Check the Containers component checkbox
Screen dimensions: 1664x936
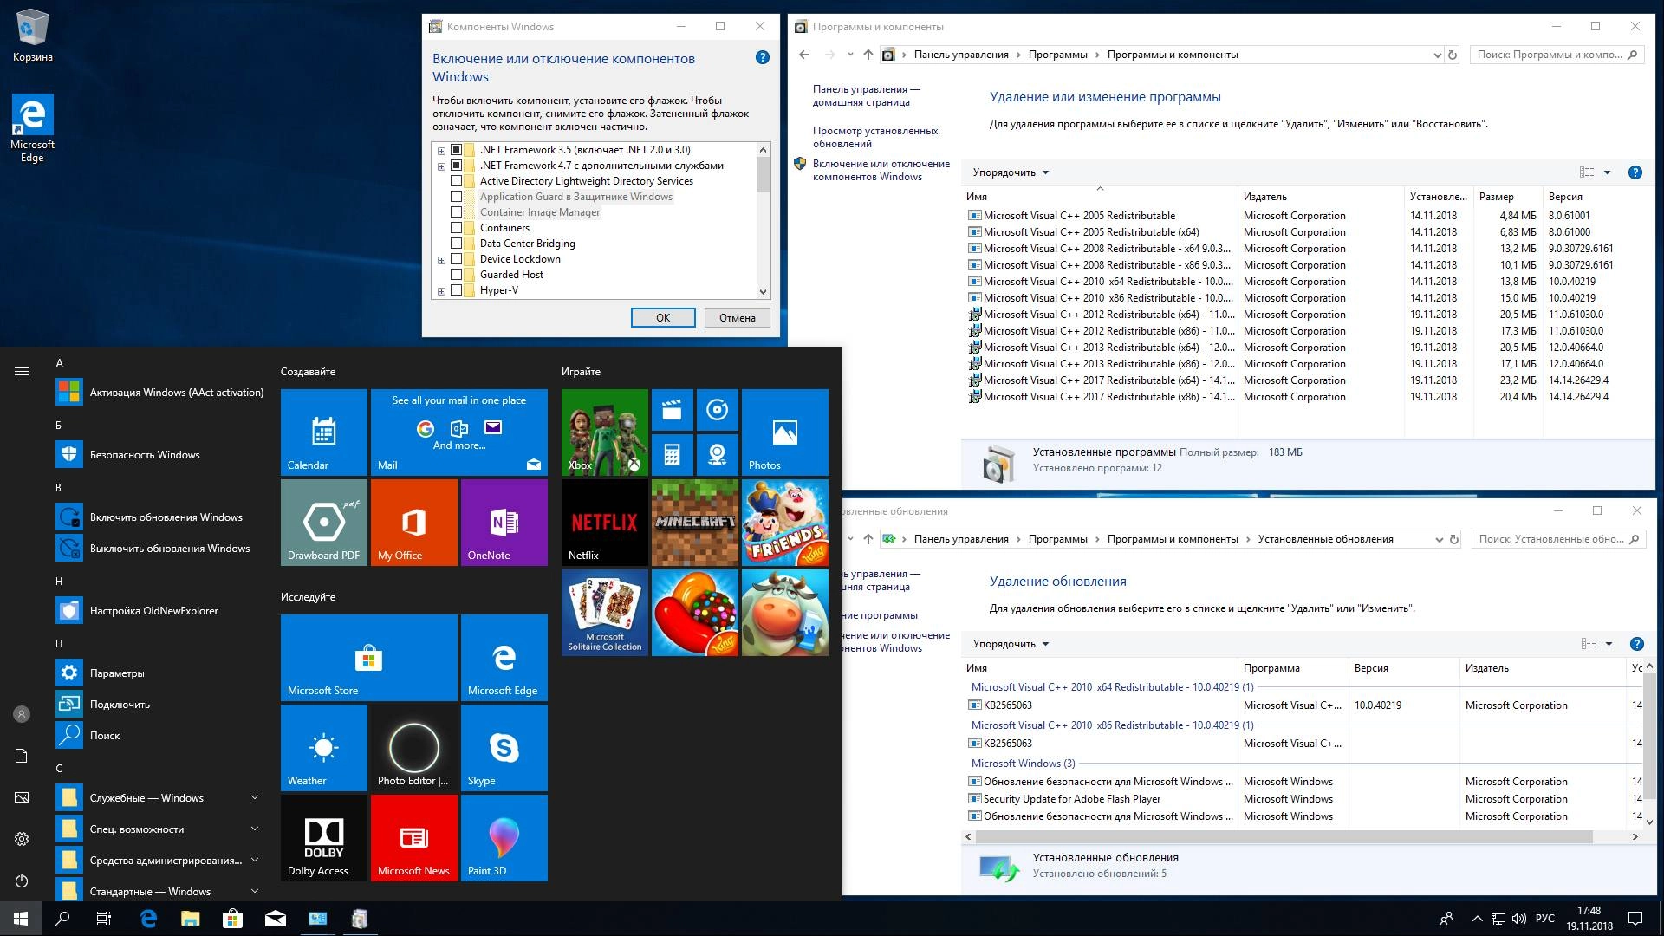457,228
